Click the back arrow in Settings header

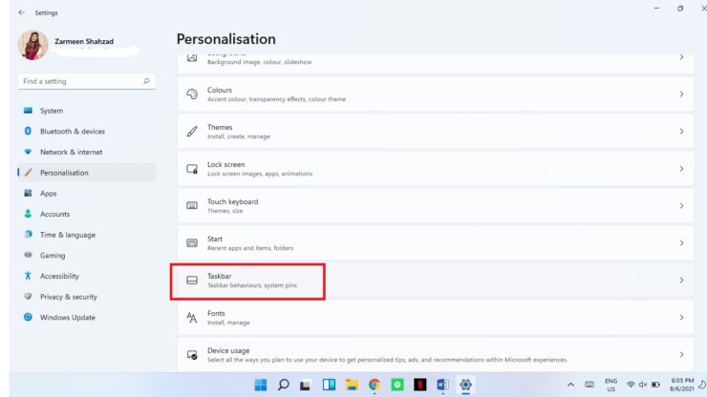click(x=21, y=12)
